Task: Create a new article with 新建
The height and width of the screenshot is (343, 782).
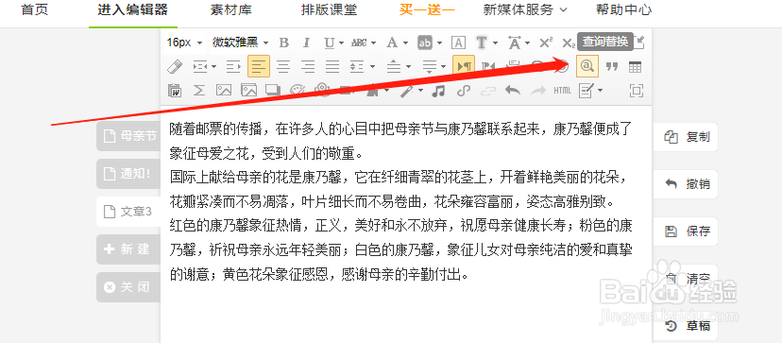Action: 128,249
